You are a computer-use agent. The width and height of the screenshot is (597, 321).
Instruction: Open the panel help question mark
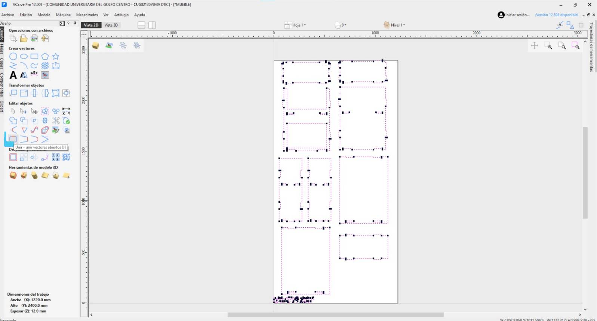coord(68,23)
